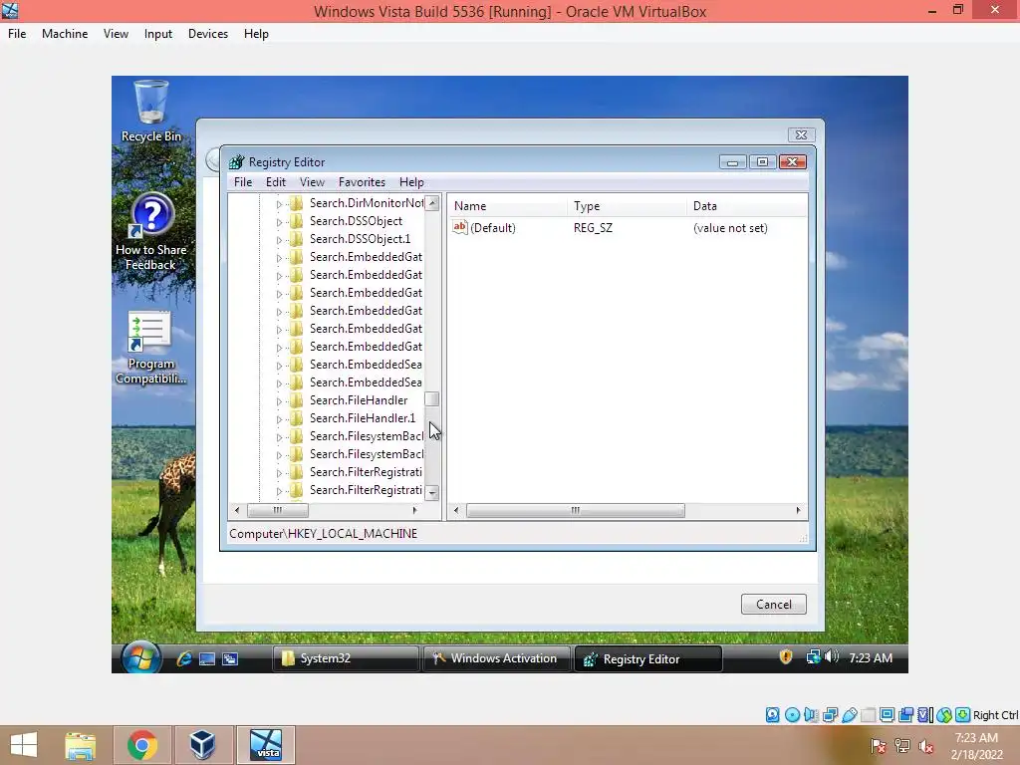This screenshot has width=1020, height=765.
Task: Open Registry Editor Edit menu
Action: point(276,182)
